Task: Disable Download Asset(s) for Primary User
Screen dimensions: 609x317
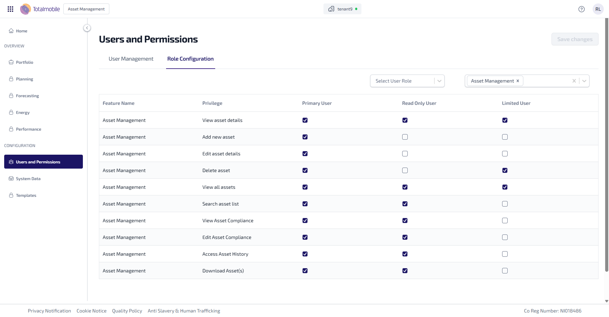Action: [x=305, y=271]
